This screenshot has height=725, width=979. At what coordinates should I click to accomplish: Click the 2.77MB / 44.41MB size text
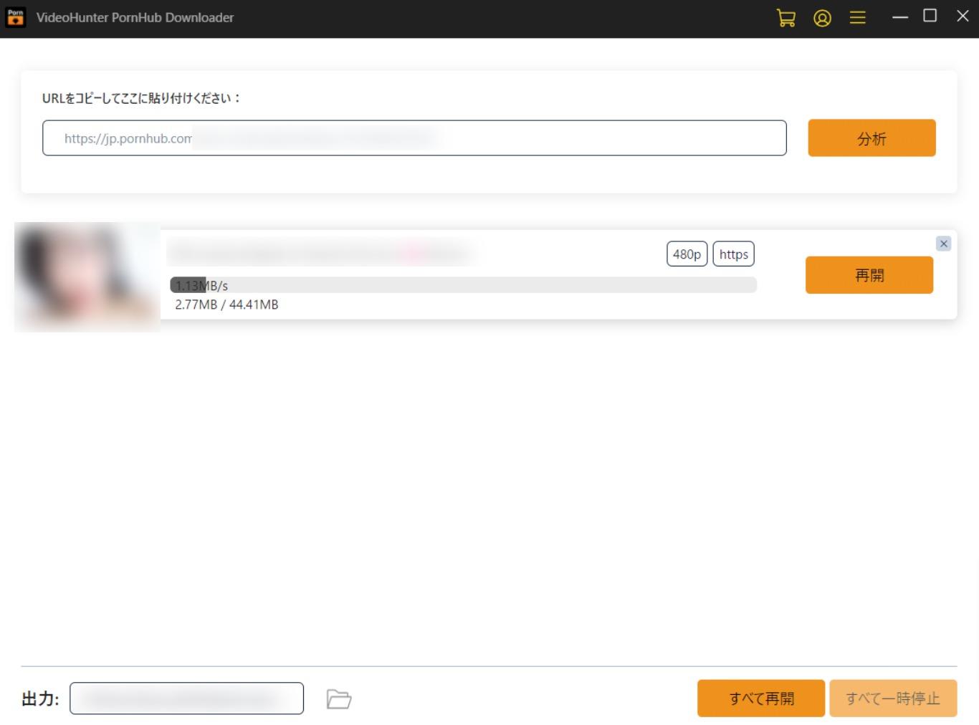point(226,304)
